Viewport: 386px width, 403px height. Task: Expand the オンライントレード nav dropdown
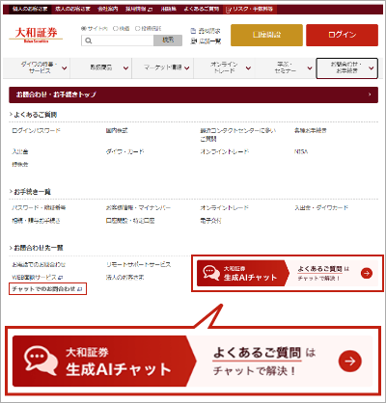point(248,67)
